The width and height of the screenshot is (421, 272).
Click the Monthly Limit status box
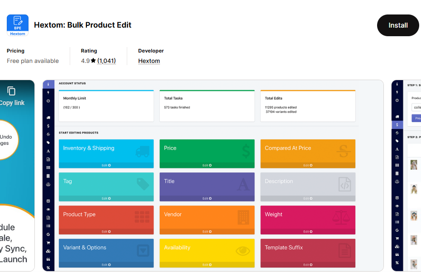(x=106, y=106)
